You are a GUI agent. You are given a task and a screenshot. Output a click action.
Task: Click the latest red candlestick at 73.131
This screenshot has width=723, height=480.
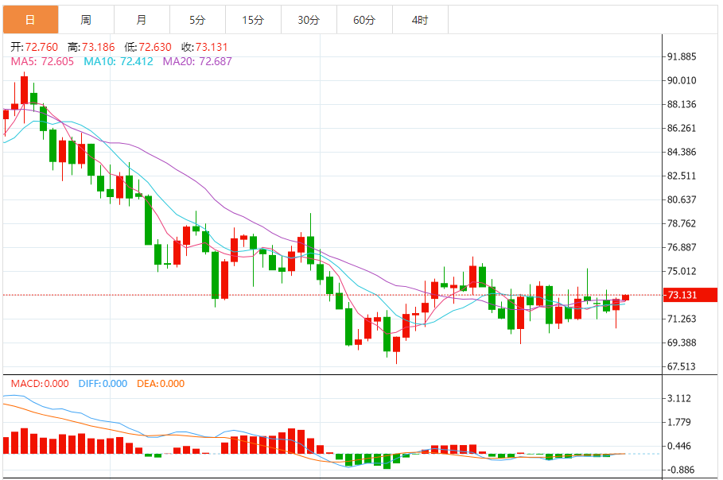click(x=626, y=297)
